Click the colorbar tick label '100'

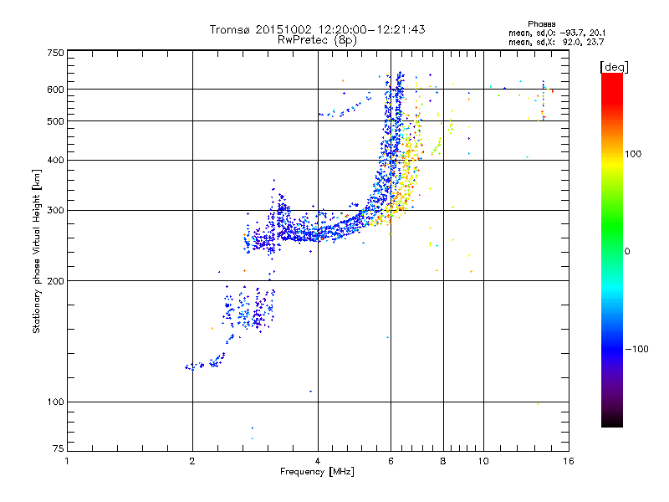point(633,154)
